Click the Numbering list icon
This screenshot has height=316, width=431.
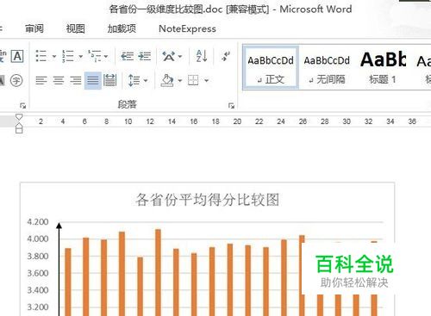click(68, 56)
